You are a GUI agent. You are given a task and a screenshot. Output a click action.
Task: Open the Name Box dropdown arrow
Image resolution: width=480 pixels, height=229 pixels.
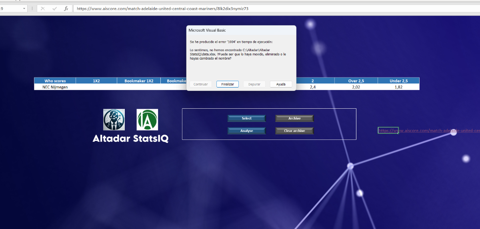tap(24, 8)
